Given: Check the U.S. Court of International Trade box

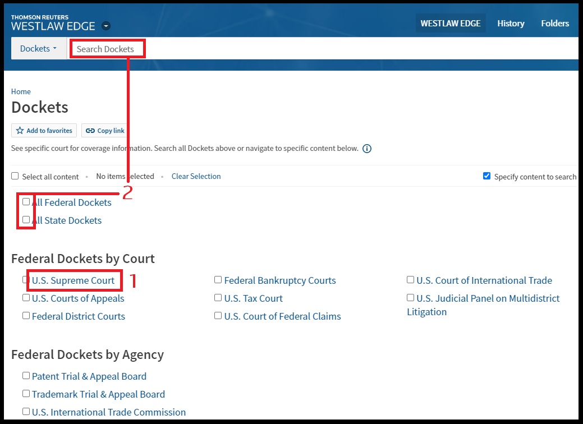Looking at the screenshot, I should (x=411, y=280).
